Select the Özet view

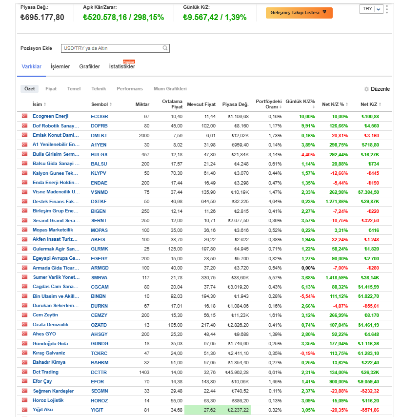click(29, 89)
